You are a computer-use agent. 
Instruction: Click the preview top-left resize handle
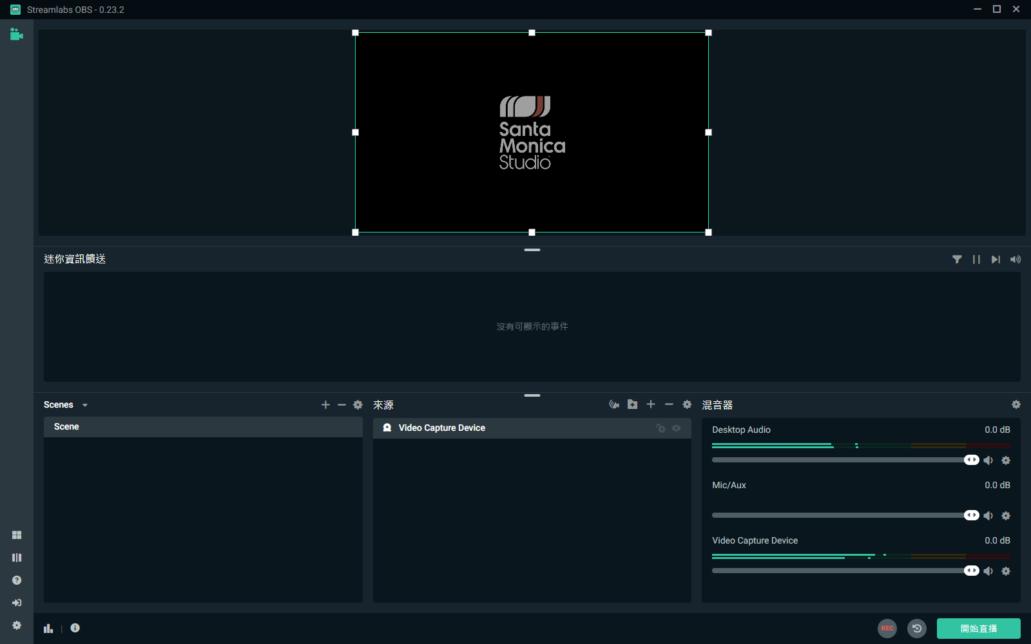pos(355,33)
